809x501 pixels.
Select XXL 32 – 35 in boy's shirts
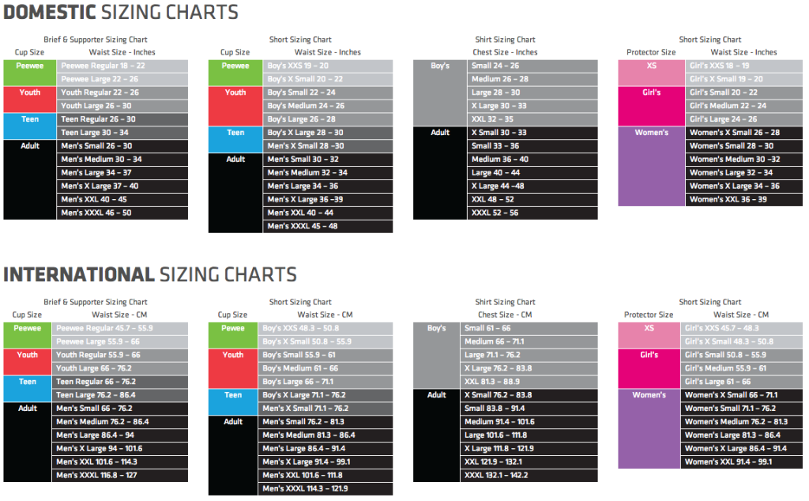pos(533,119)
